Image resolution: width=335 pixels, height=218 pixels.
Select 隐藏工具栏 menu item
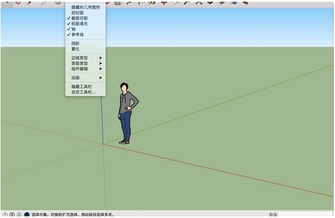[x=85, y=87]
